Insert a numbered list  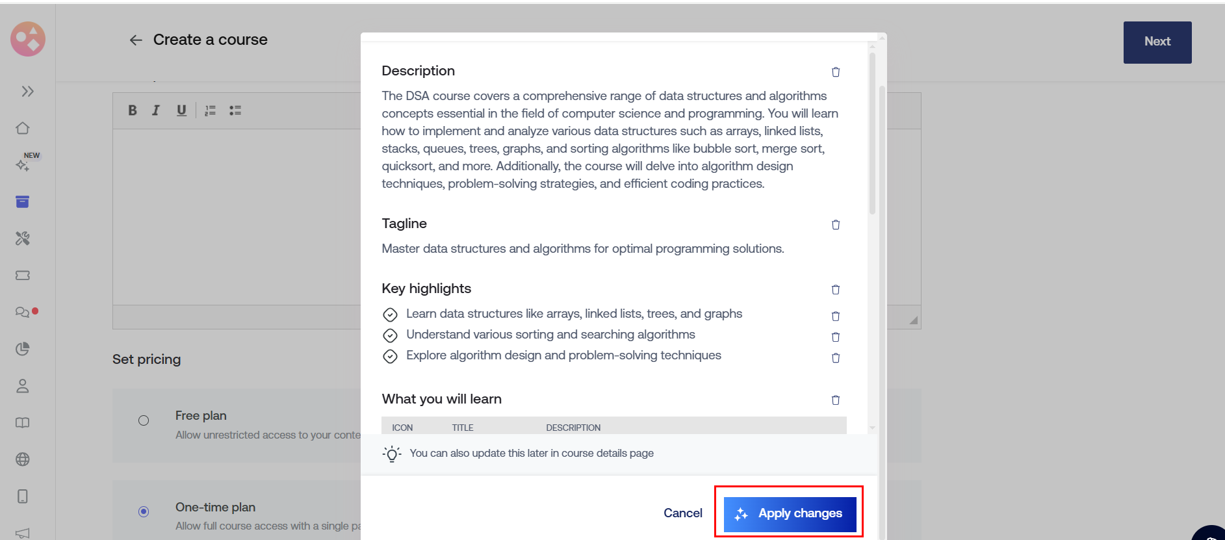click(210, 110)
